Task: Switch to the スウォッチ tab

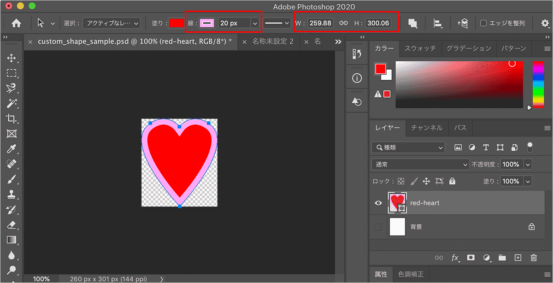Action: tap(420, 48)
